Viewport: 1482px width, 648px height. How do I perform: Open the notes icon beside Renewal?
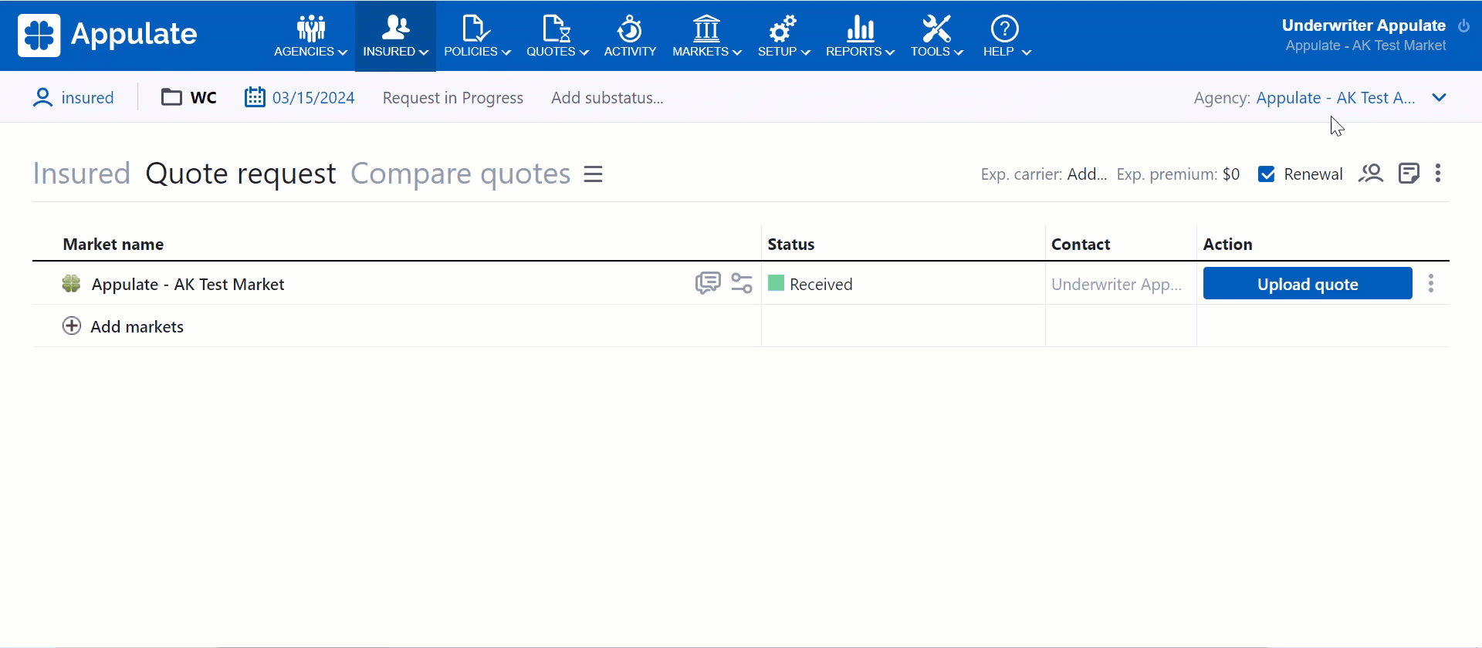point(1409,174)
